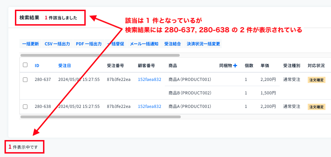Click CSV 一括出力 button

click(57, 44)
